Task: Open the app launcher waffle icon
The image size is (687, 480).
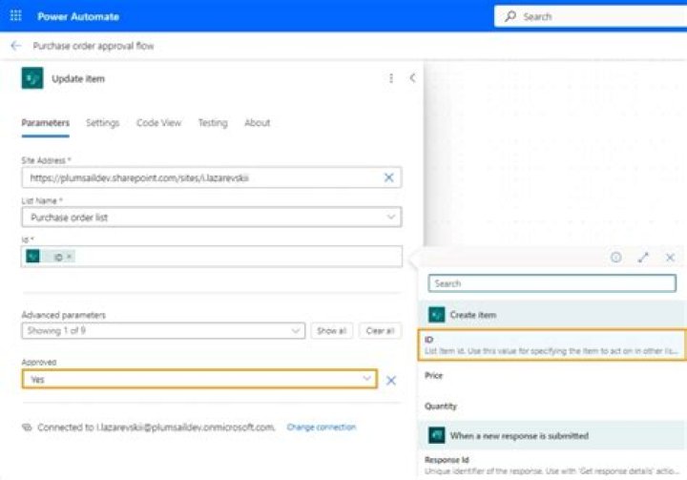Action: 16,16
